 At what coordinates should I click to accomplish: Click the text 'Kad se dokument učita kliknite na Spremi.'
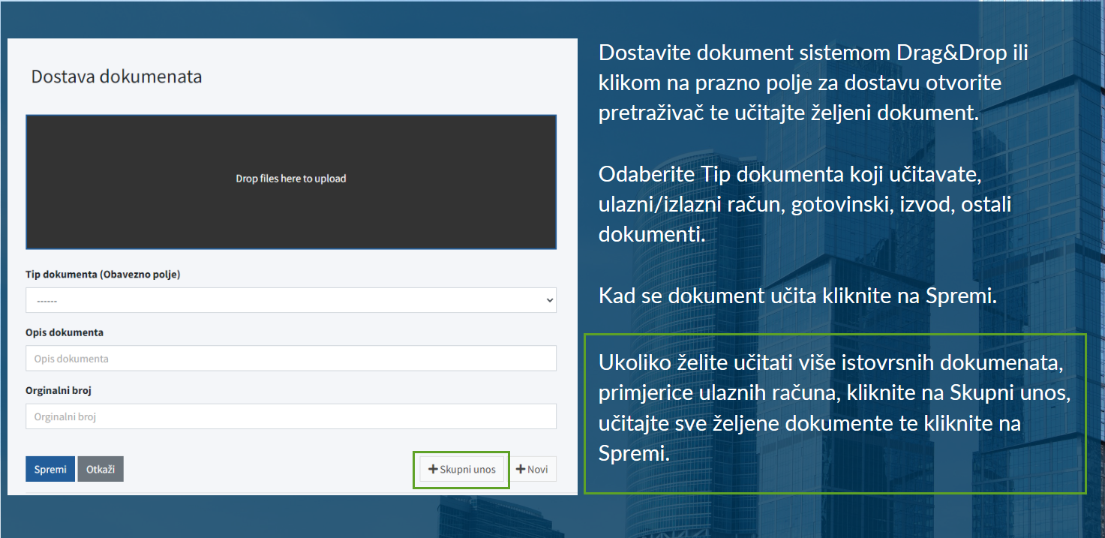tap(797, 296)
